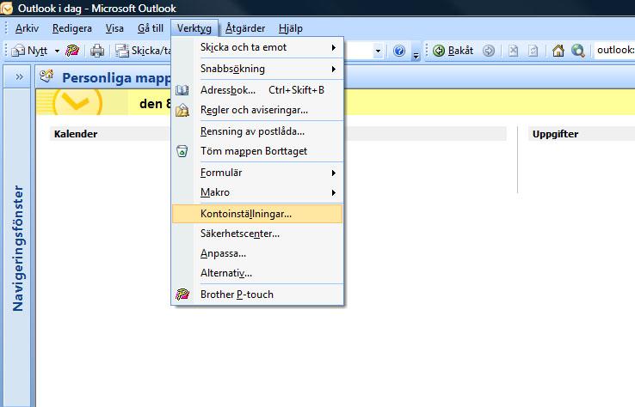
Task: Click the refresh page icon
Action: pyautogui.click(x=533, y=51)
